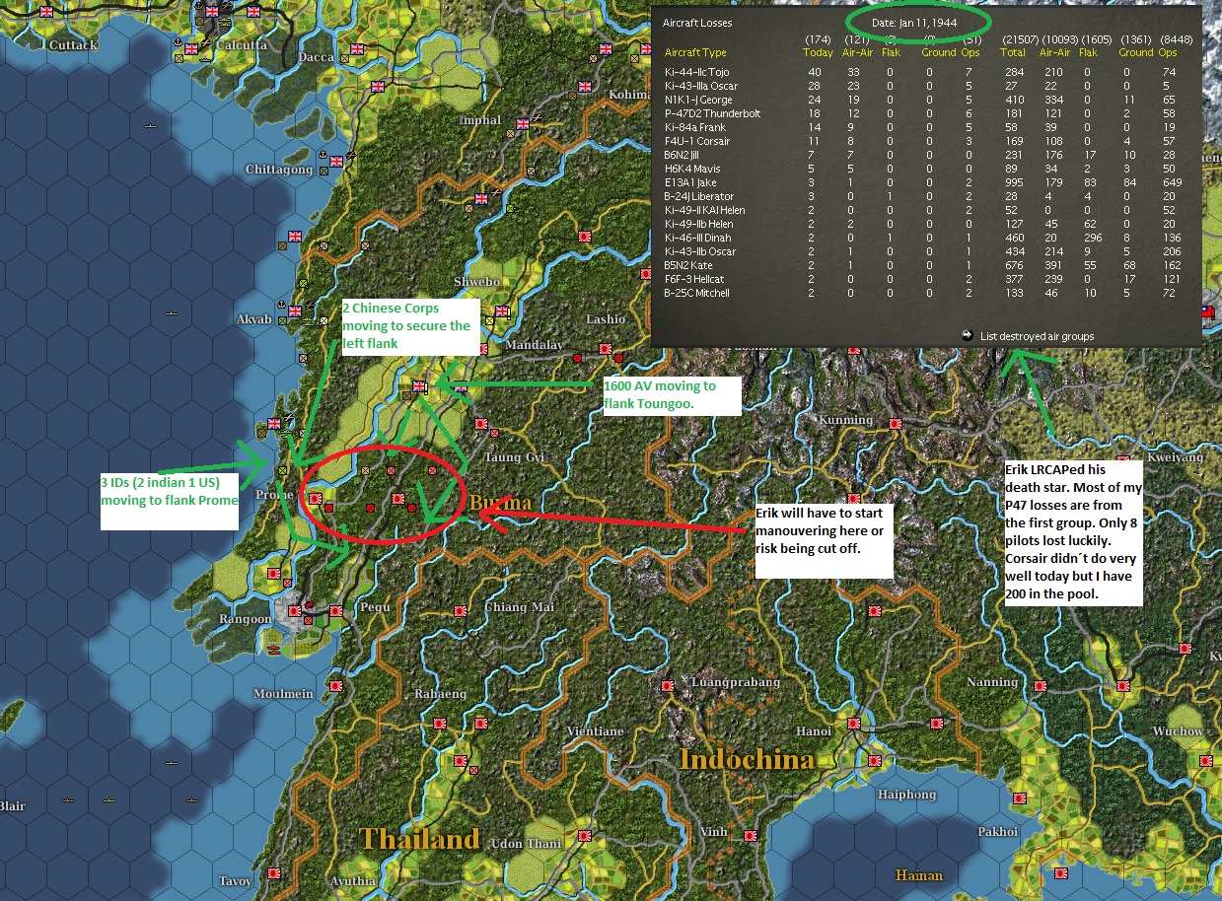Select the H6K4 Mavis row
Image resolution: width=1222 pixels, height=901 pixels.
point(922,169)
